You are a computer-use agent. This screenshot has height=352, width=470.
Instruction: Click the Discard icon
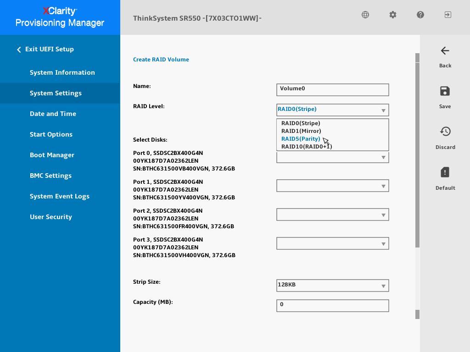coord(445,132)
